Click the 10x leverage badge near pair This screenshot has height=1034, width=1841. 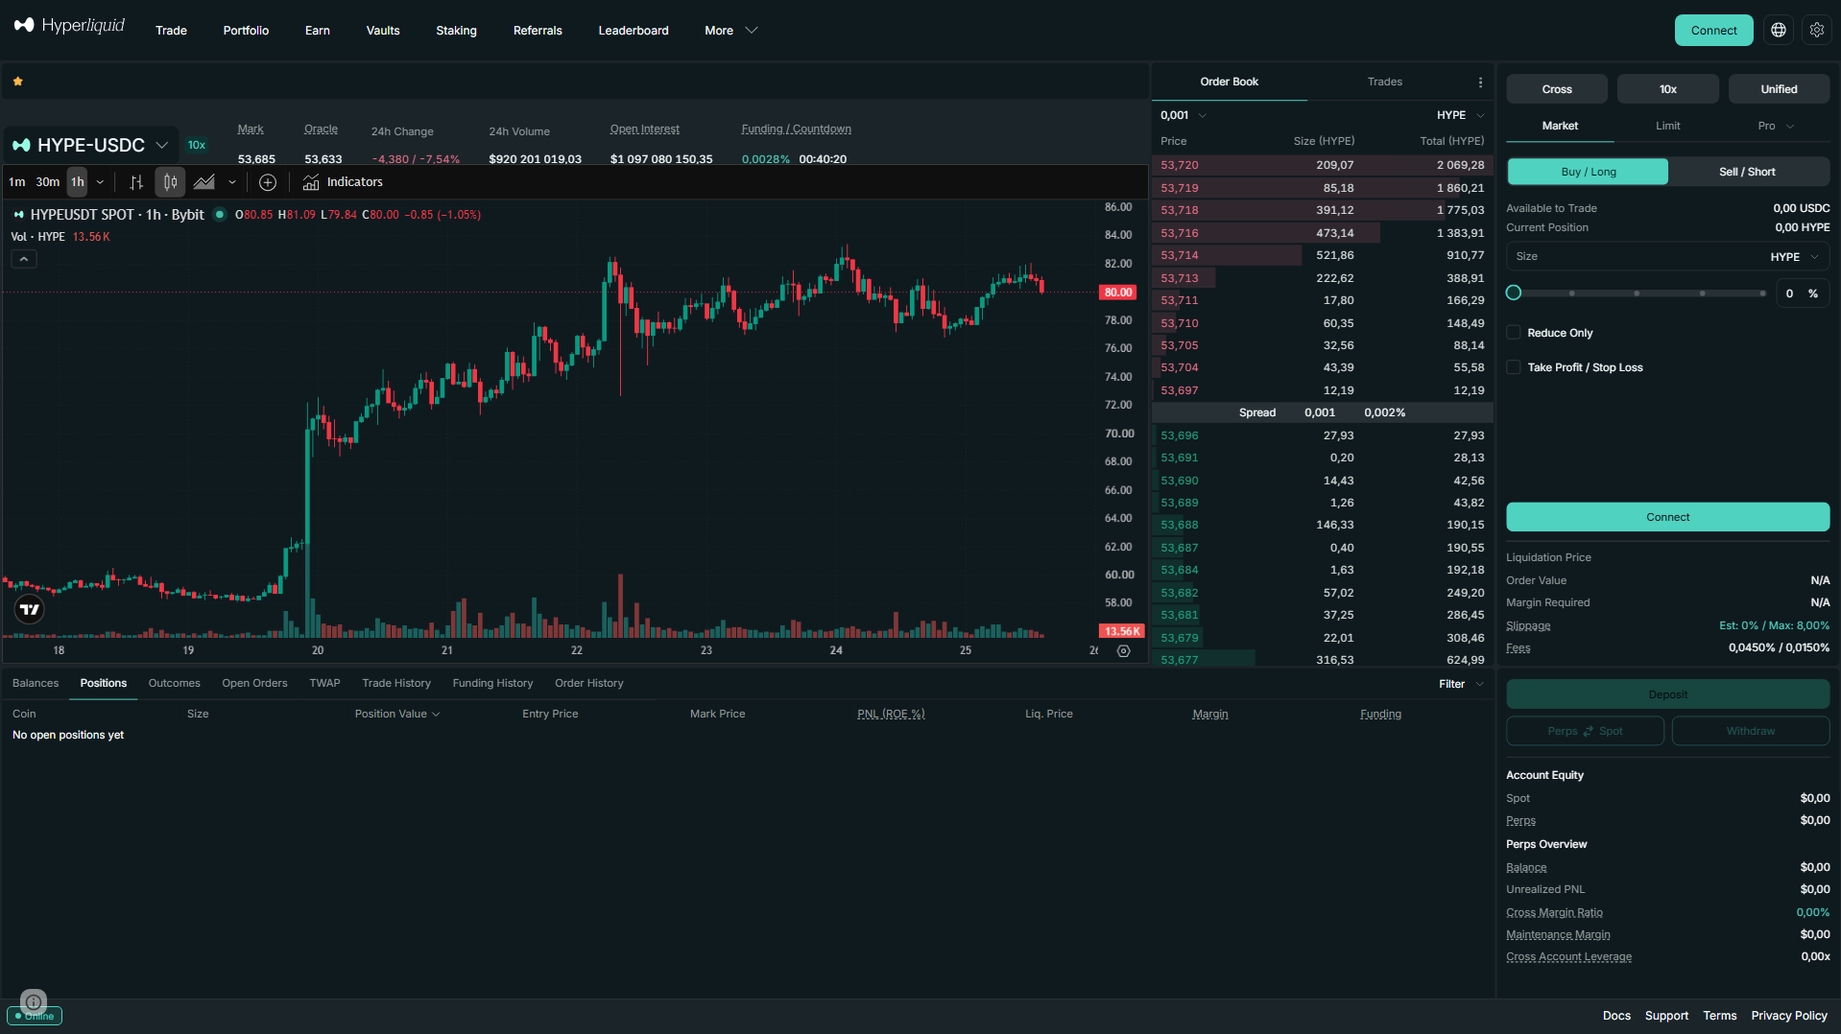(x=197, y=145)
